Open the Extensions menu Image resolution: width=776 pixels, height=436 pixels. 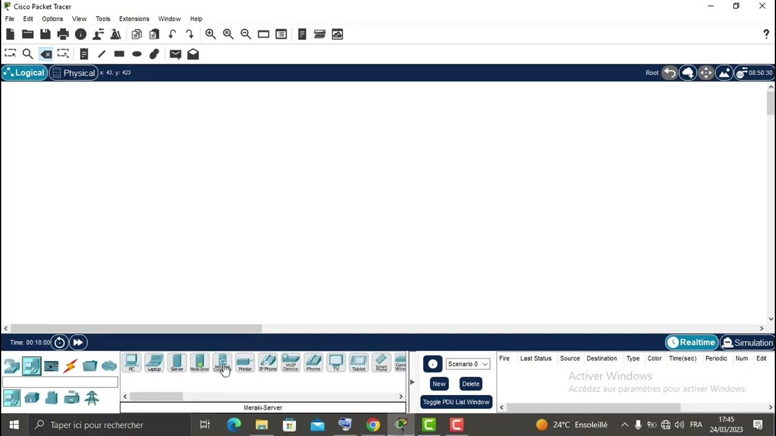click(134, 19)
